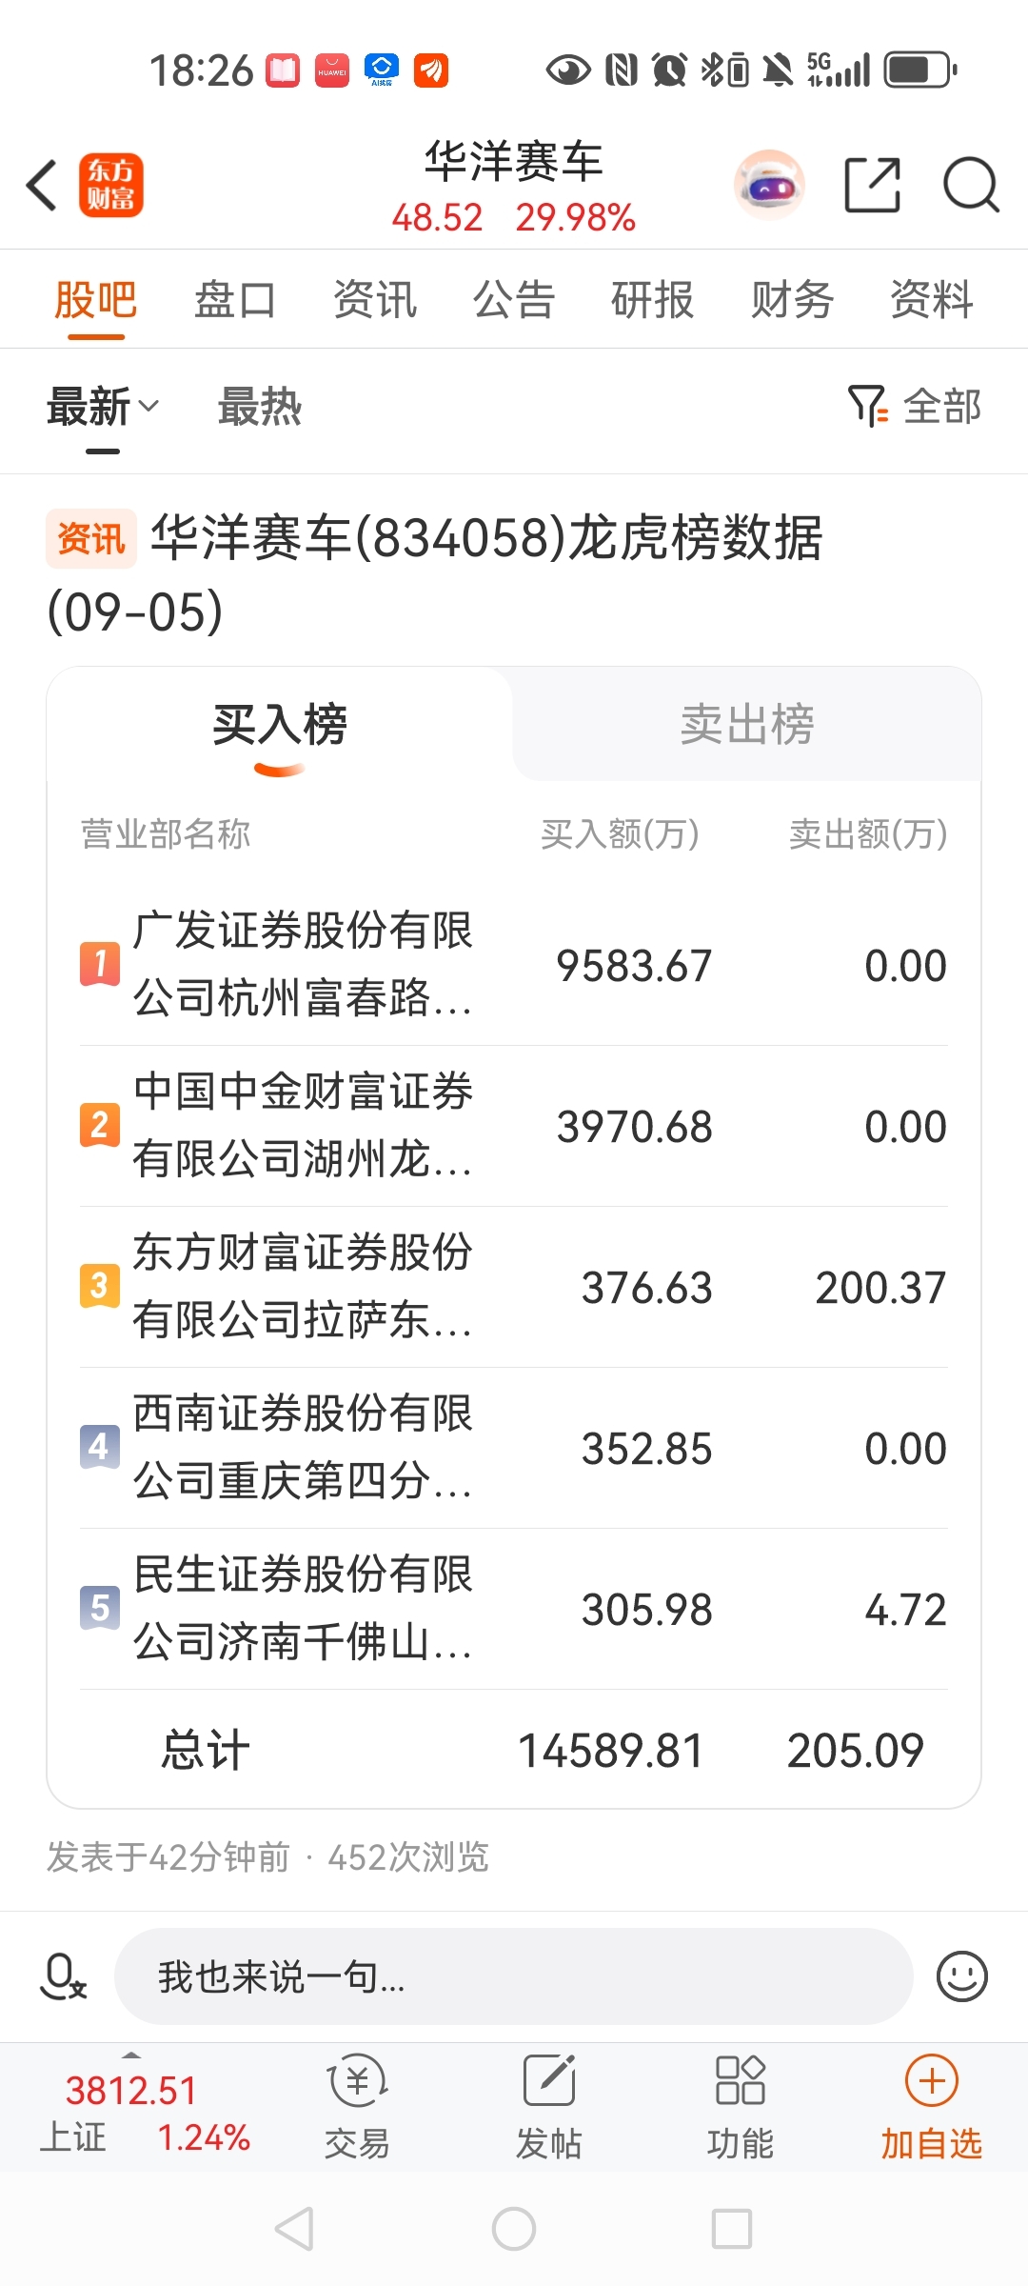Open search with magnifier icon
Screen dimensions: 1028x2286
971,185
